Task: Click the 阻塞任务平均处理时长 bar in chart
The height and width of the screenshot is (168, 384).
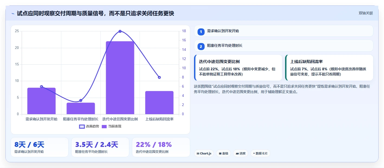Action: coord(81,108)
